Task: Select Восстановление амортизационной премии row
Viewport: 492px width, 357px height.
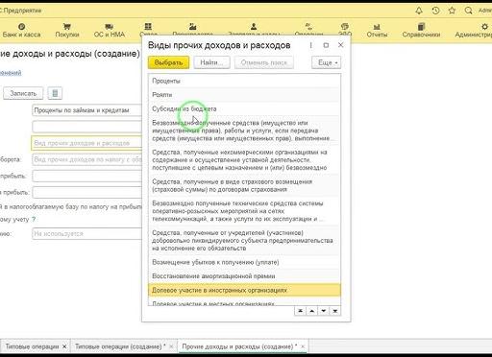Action: pos(244,276)
